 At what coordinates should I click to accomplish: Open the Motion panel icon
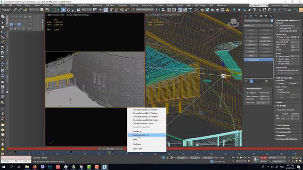click(x=261, y=16)
